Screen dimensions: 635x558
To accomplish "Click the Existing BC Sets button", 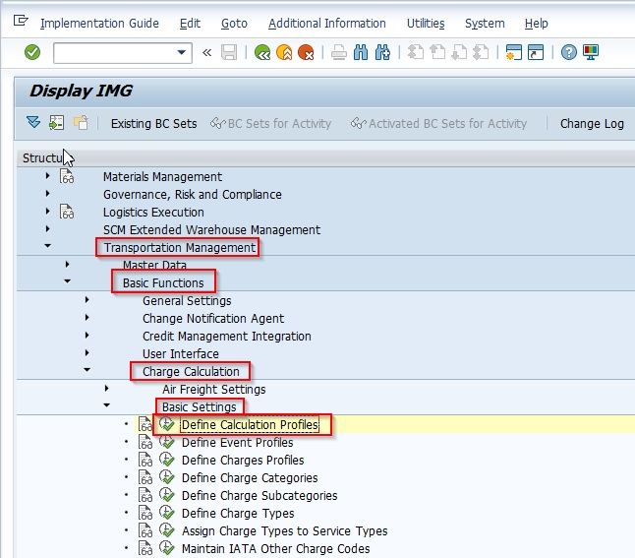I will coord(154,124).
